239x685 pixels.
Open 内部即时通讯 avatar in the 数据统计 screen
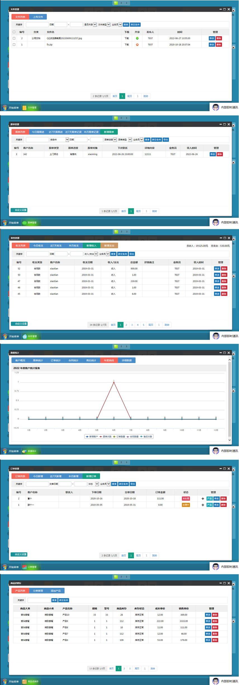click(216, 451)
